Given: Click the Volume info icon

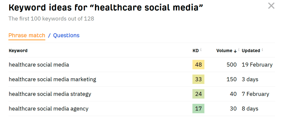Looking at the screenshot, I should [239, 50].
